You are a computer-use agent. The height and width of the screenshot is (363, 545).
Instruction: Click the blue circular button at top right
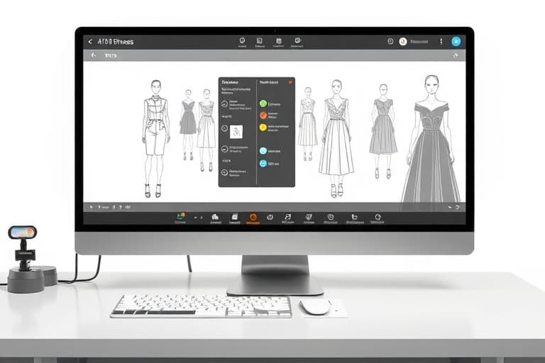[456, 41]
